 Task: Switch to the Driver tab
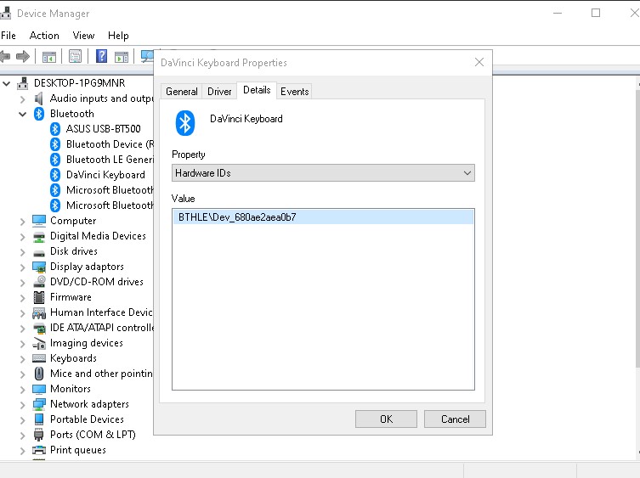pos(219,92)
